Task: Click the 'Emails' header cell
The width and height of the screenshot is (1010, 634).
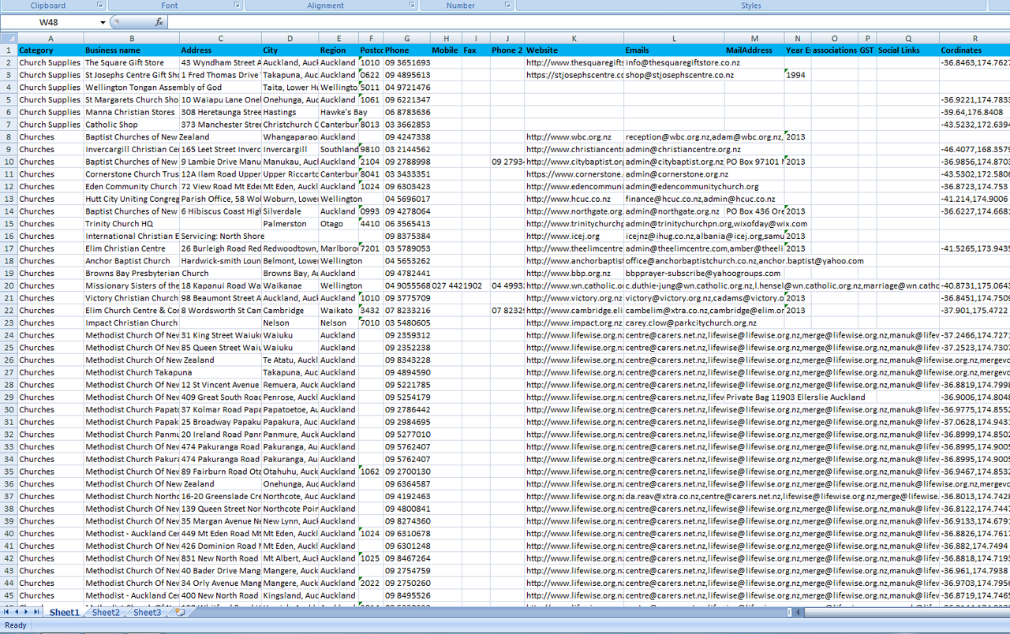Action: (675, 50)
